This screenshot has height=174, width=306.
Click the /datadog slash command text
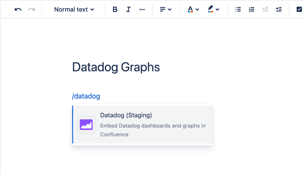pos(86,96)
